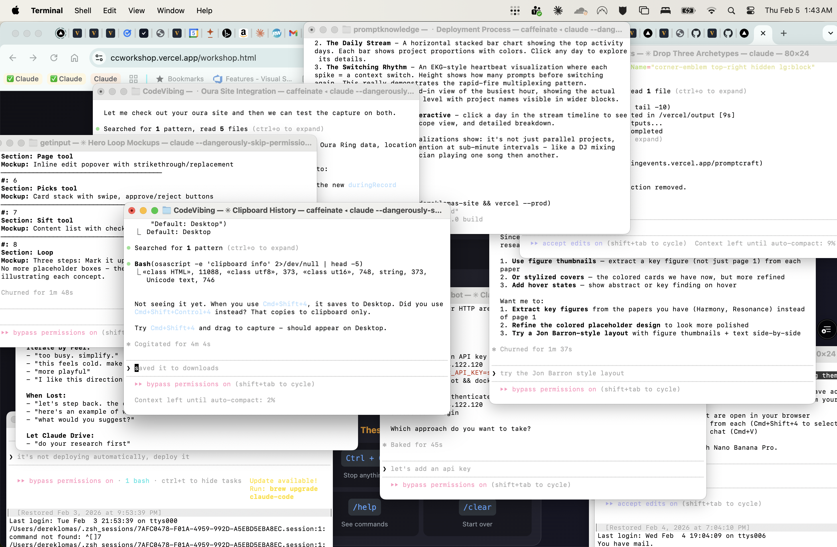Image resolution: width=837 pixels, height=547 pixels.
Task: Click the Cloudflare WARP menu bar icon
Action: 580,11
